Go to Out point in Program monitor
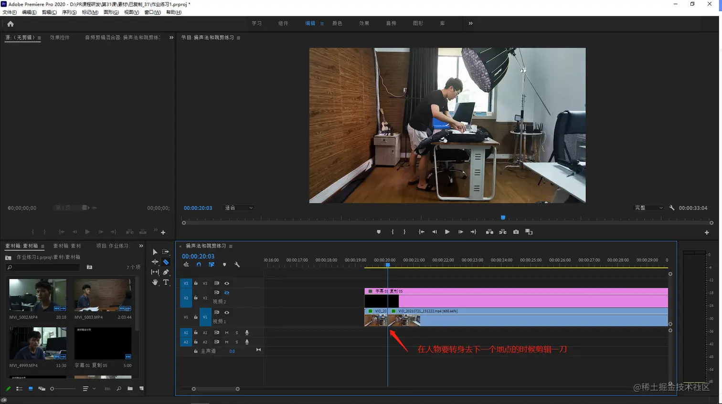Image resolution: width=722 pixels, height=404 pixels. (473, 232)
